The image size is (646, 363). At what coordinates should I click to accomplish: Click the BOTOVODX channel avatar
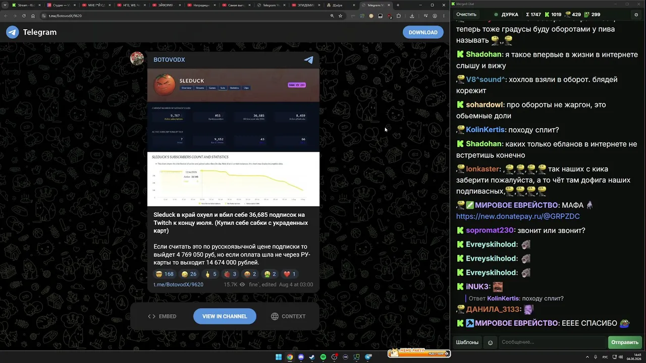tap(137, 58)
